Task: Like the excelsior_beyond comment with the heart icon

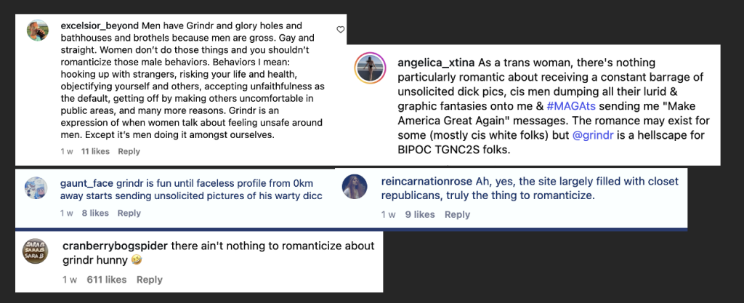Action: point(341,29)
